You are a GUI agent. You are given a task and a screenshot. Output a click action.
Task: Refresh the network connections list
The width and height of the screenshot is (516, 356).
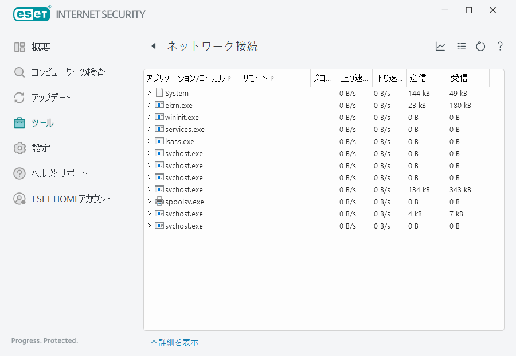480,46
